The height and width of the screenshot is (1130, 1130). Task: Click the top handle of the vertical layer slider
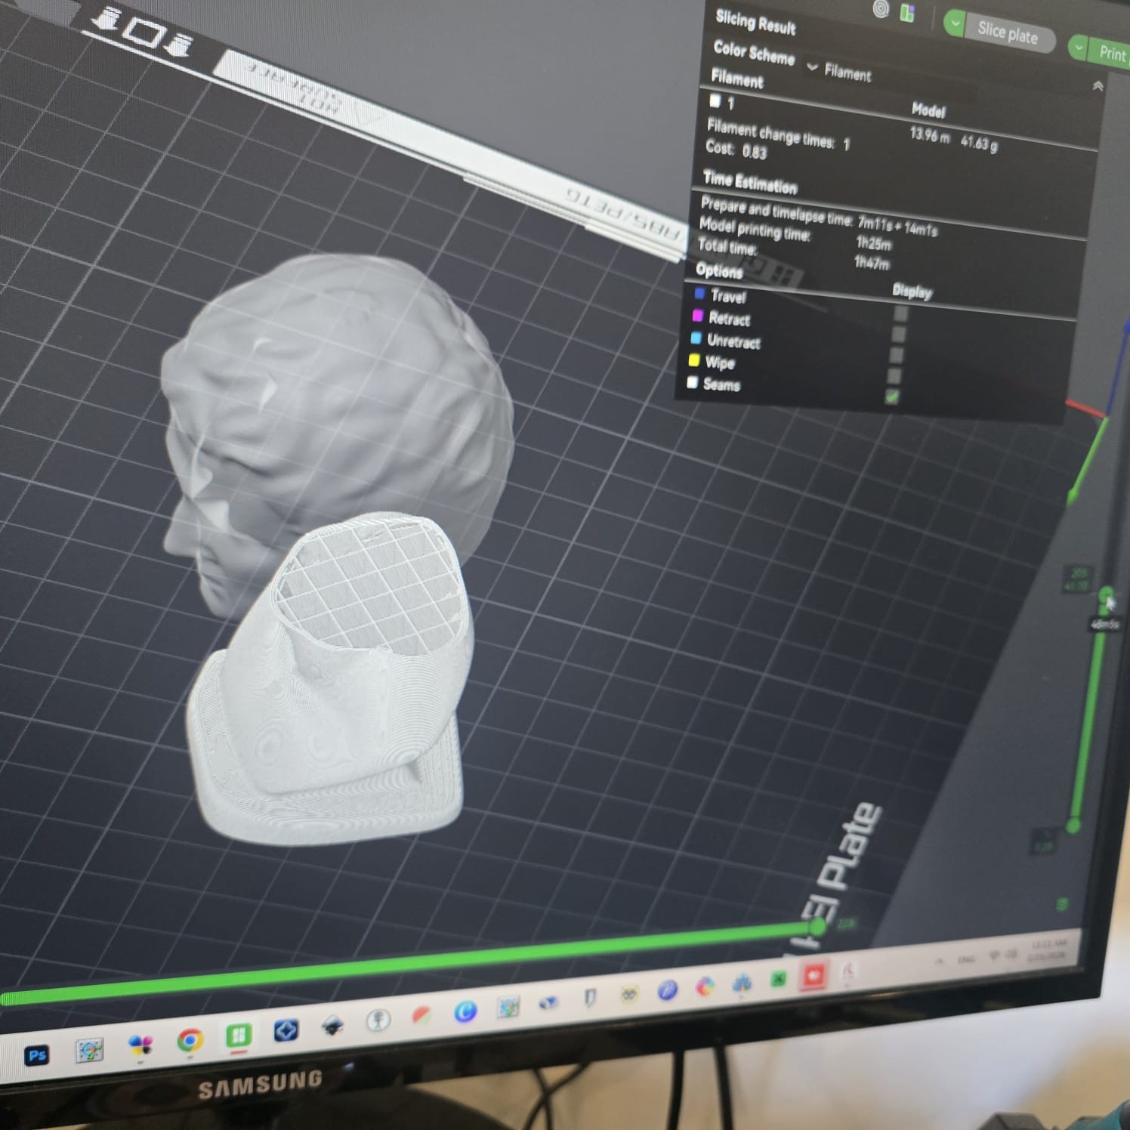(1107, 594)
